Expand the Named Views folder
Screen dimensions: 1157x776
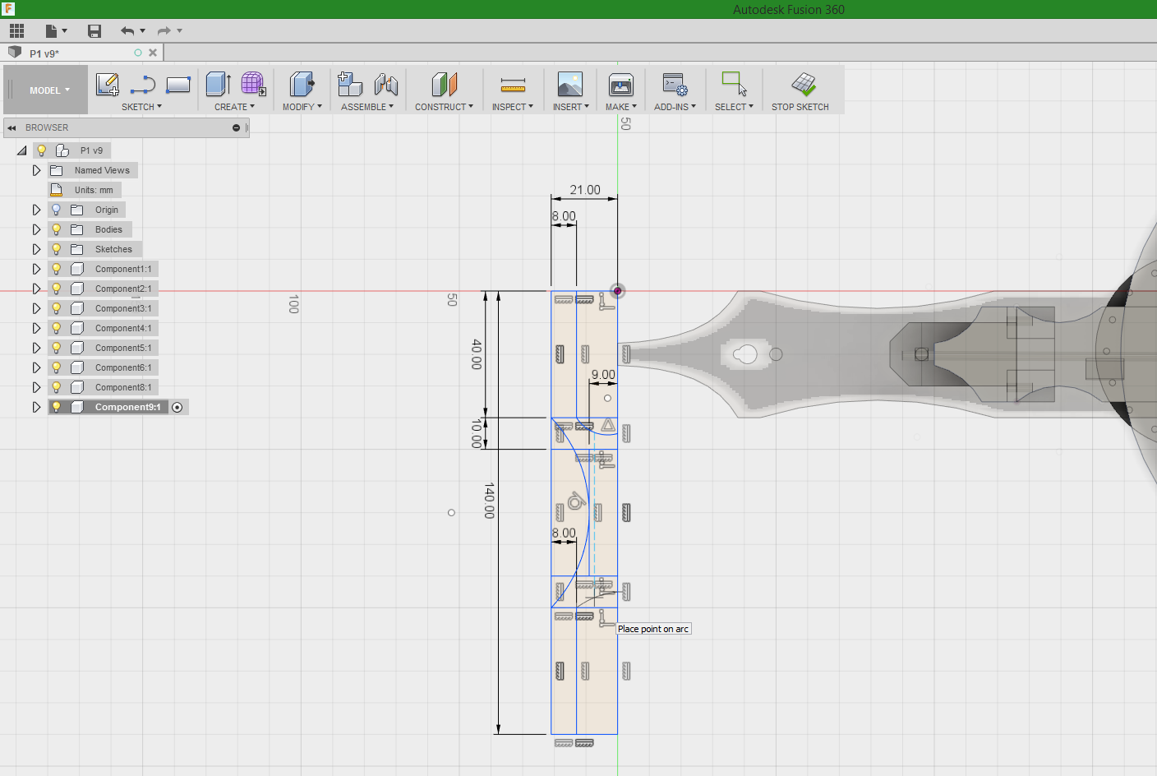point(36,170)
